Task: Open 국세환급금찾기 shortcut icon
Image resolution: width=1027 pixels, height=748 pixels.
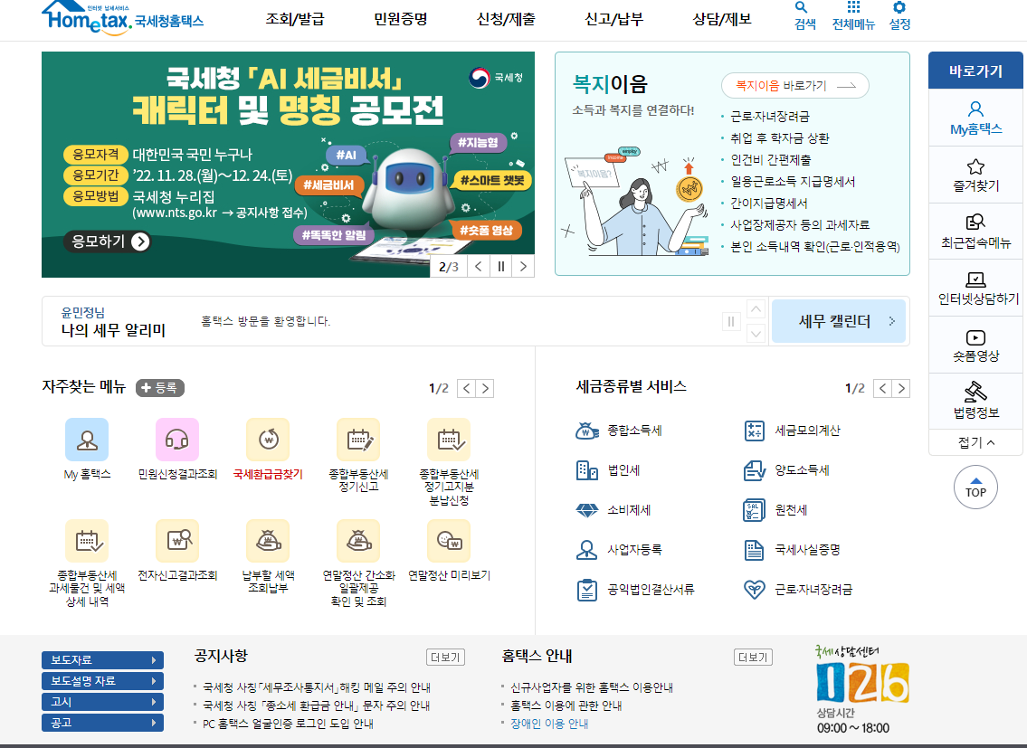Action: [268, 440]
